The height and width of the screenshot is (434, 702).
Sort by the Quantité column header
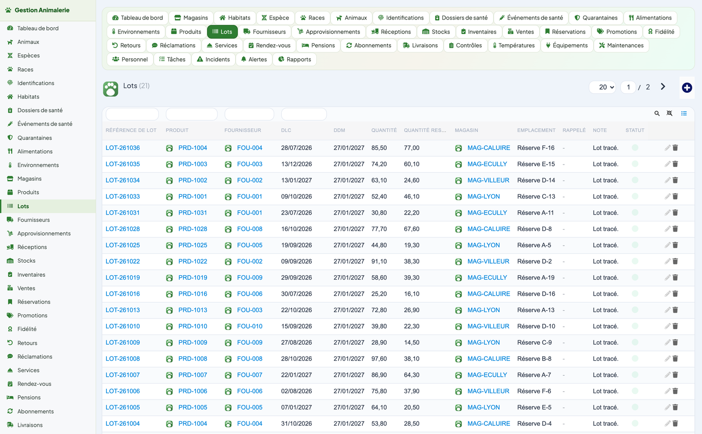[x=384, y=130]
